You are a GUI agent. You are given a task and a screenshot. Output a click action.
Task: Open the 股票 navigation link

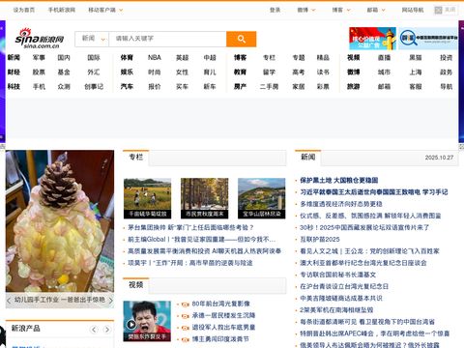point(39,72)
